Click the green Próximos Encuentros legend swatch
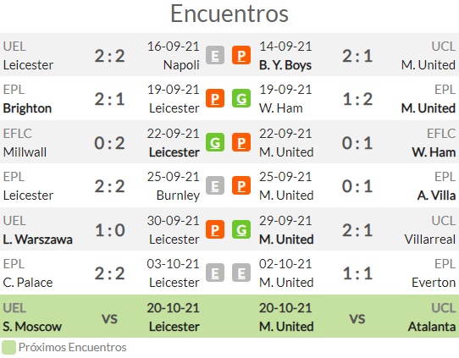 tap(8, 348)
